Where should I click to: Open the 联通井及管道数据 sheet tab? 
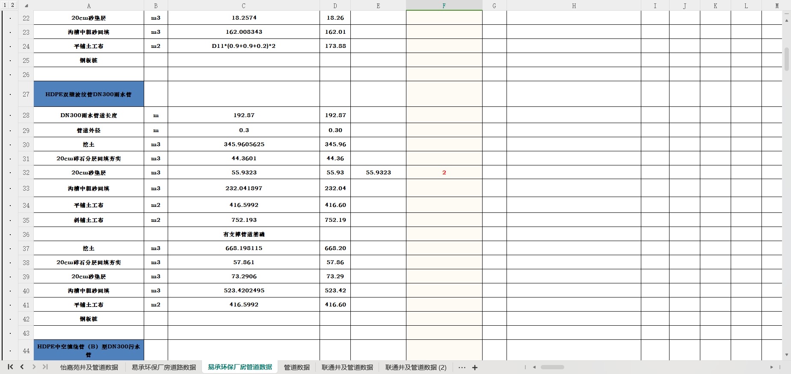(347, 367)
